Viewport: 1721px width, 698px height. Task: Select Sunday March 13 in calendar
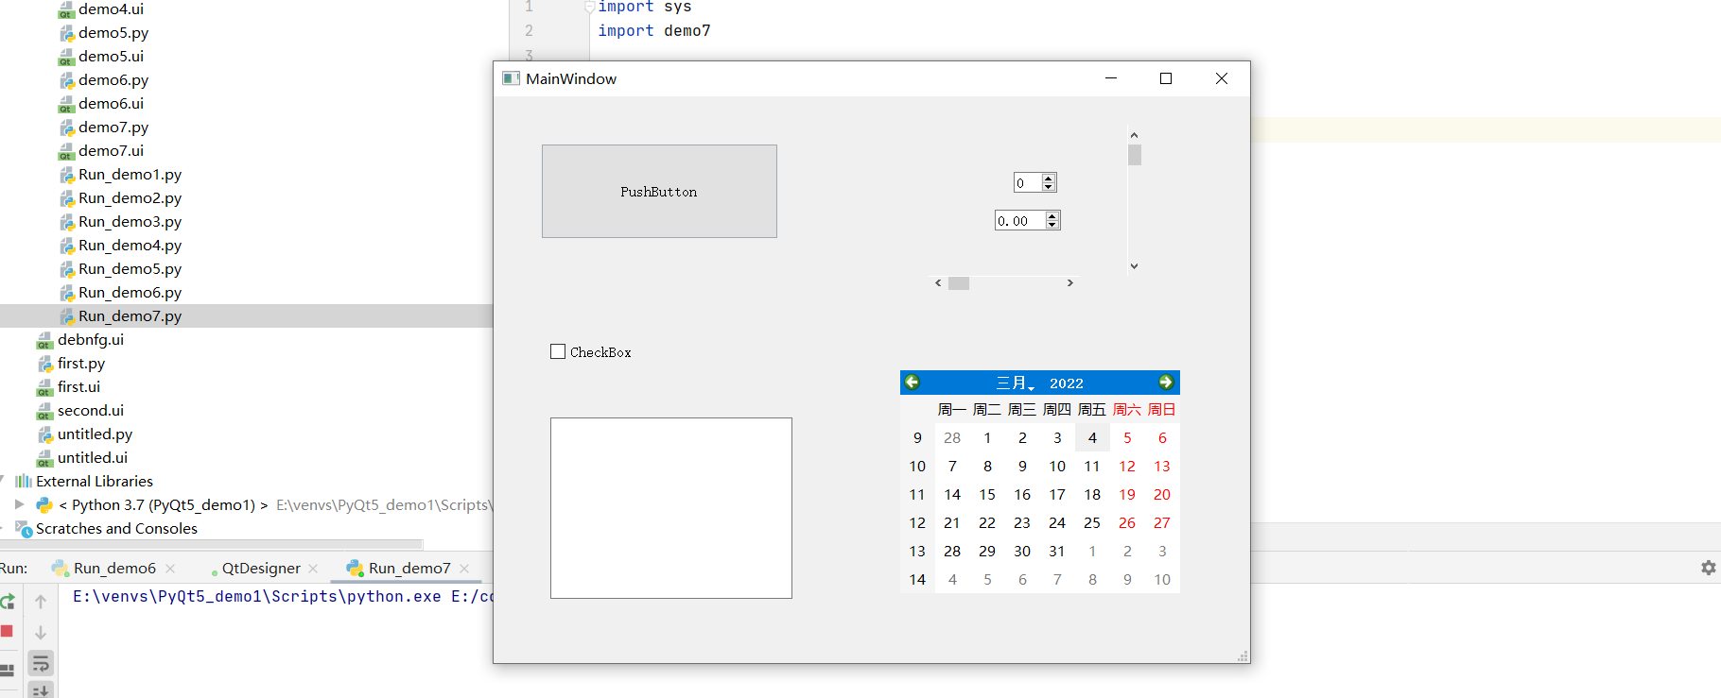(x=1162, y=467)
